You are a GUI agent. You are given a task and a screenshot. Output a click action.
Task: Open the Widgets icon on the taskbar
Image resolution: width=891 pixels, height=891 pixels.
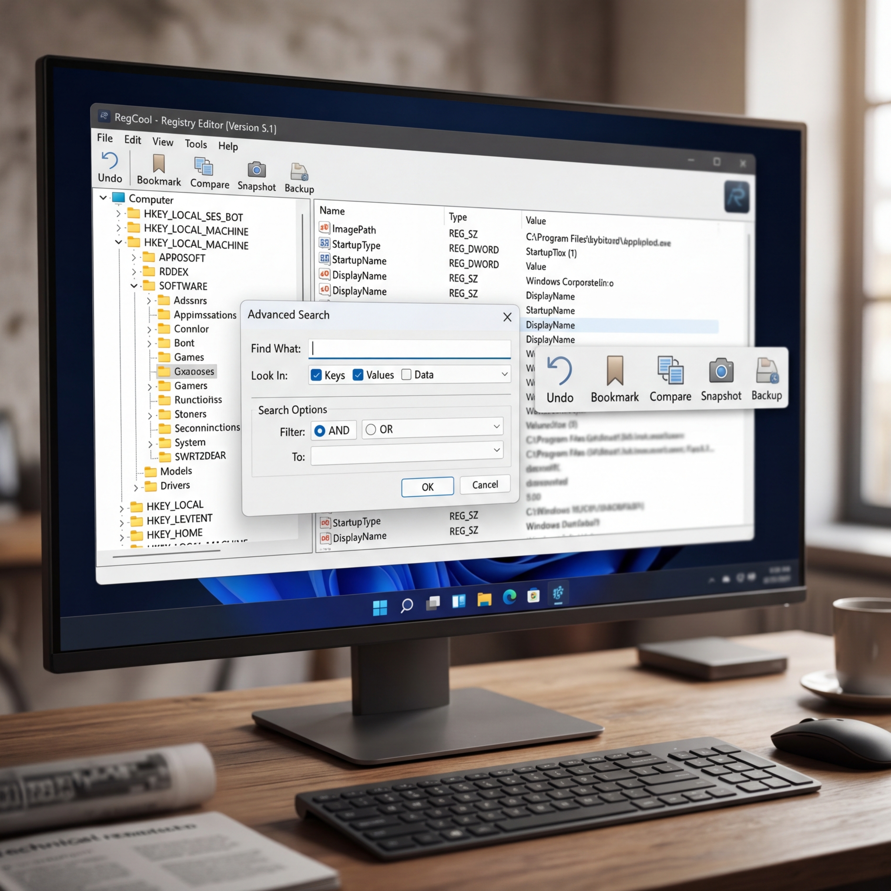[459, 601]
